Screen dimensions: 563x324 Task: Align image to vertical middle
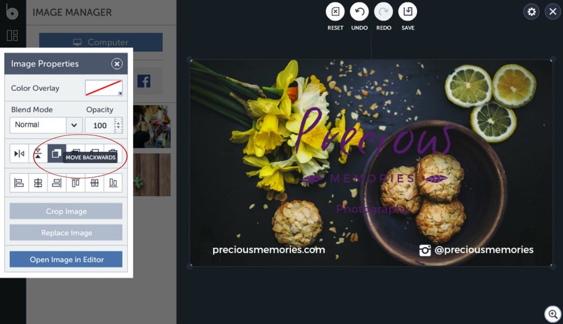pyautogui.click(x=94, y=183)
